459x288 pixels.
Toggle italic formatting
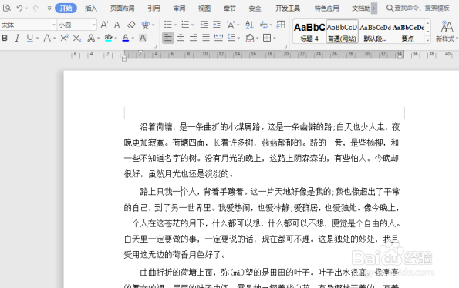[17, 38]
